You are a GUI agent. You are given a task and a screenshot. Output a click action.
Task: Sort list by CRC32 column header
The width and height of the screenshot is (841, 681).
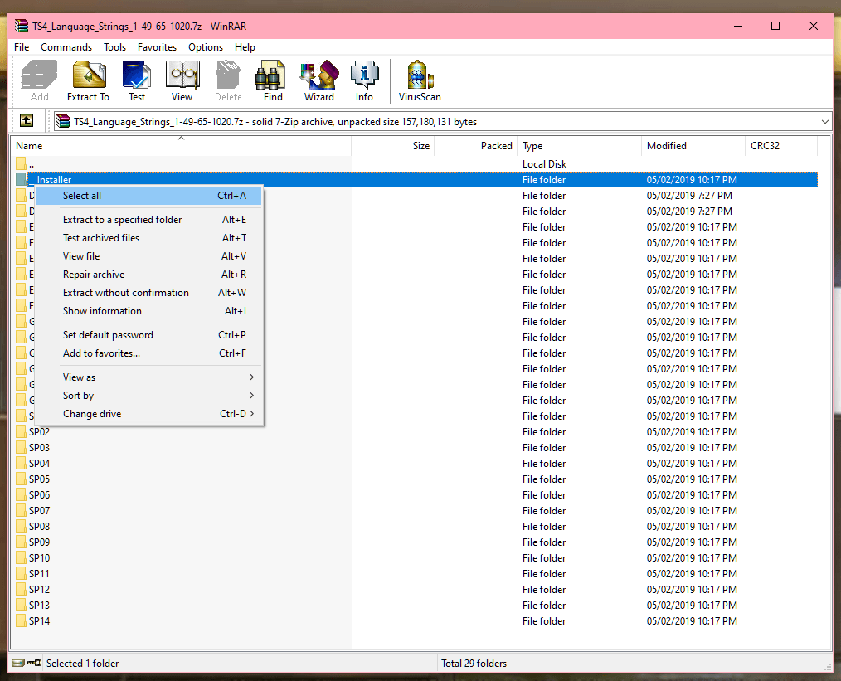tap(781, 146)
